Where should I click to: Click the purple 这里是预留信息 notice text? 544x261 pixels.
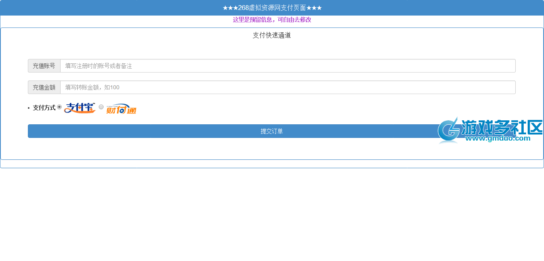tap(272, 20)
